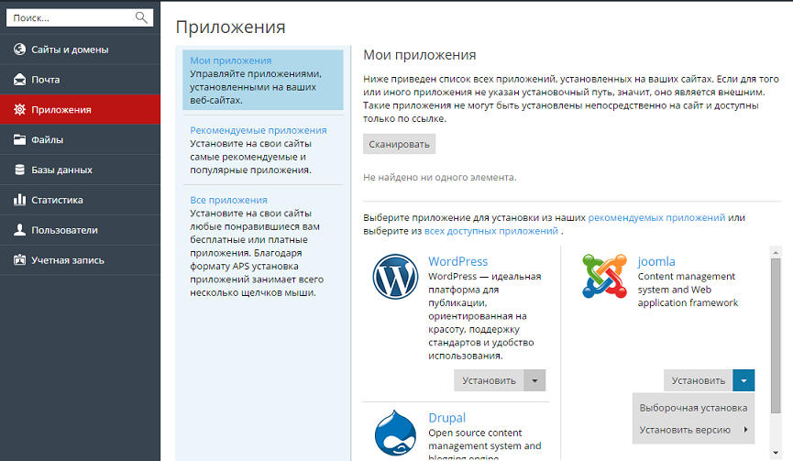Viewport: 793px width, 461px height.
Task: Click the globe icon for Сайты и домены
Action: 19,49
